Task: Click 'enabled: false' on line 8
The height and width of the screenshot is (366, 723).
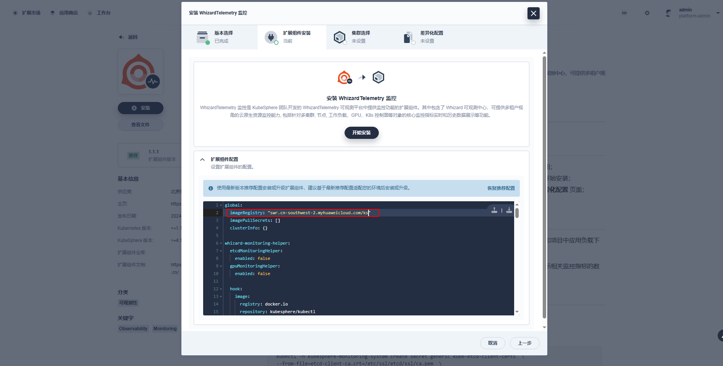Action: (x=252, y=259)
